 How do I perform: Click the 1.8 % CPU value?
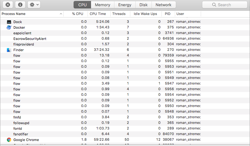[x=84, y=139]
